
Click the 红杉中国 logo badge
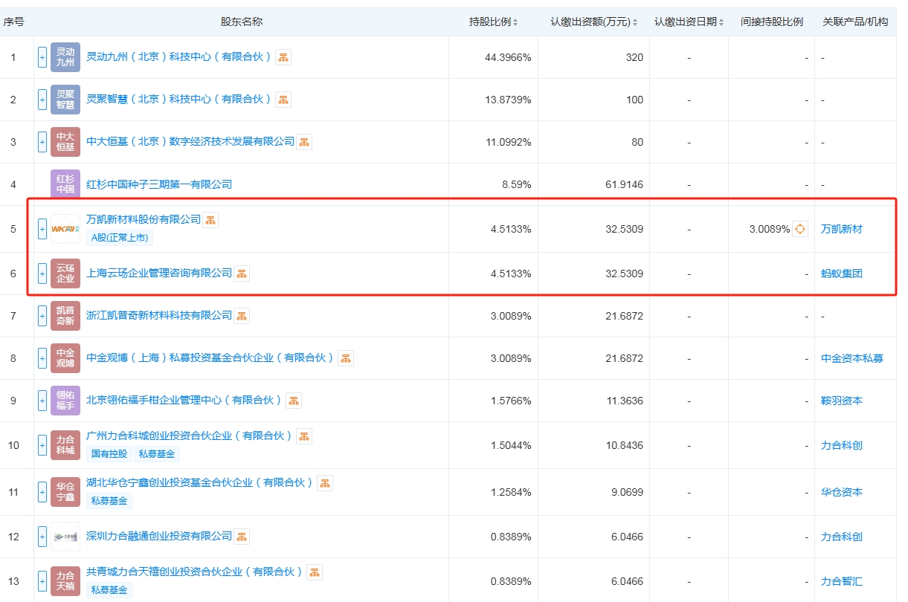pyautogui.click(x=65, y=184)
